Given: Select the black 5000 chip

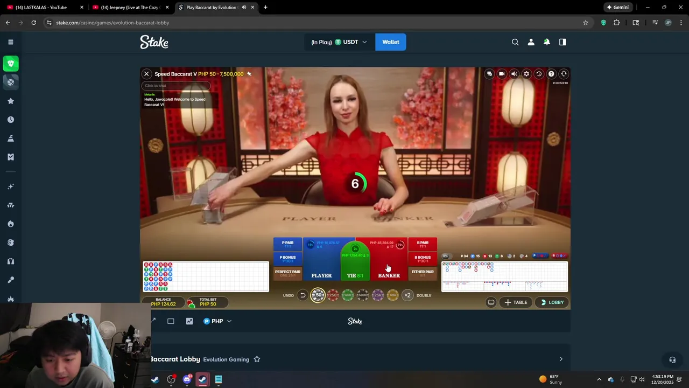Looking at the screenshot, I should tap(363, 295).
